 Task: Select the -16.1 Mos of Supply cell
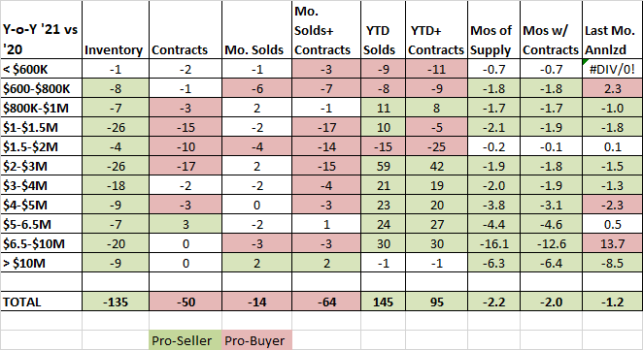(493, 243)
